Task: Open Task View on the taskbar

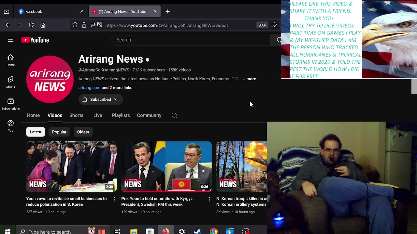Action: [117, 231]
